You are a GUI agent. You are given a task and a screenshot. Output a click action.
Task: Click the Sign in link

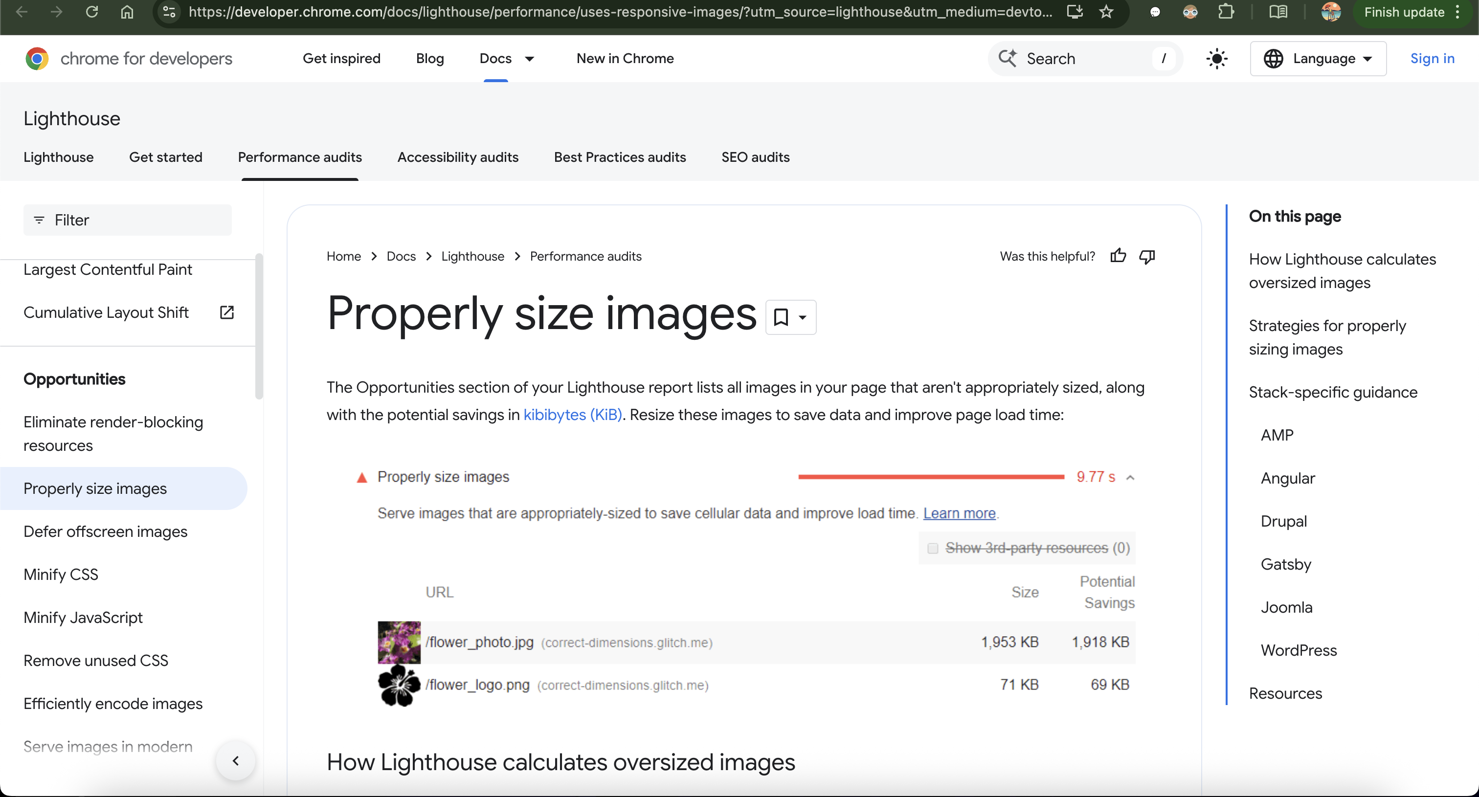click(1432, 59)
